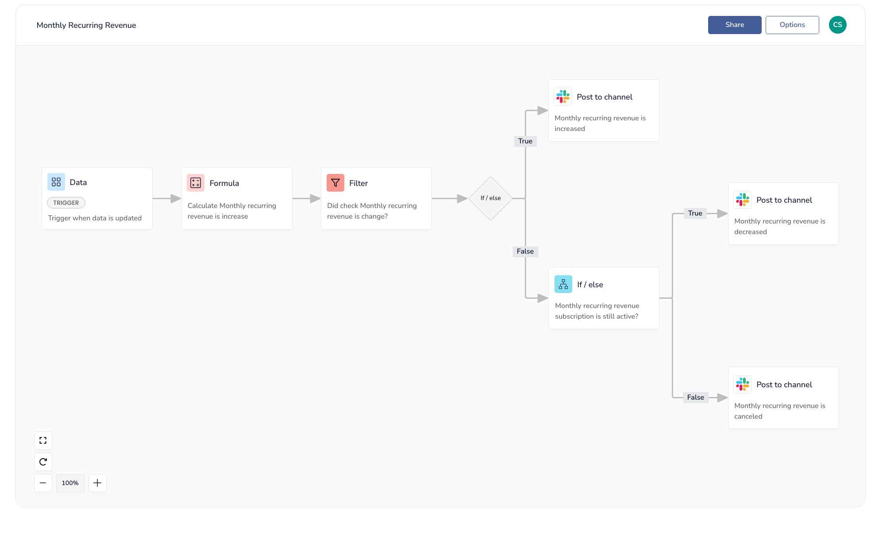Click Slack icon on revenue increased node

pyautogui.click(x=563, y=96)
